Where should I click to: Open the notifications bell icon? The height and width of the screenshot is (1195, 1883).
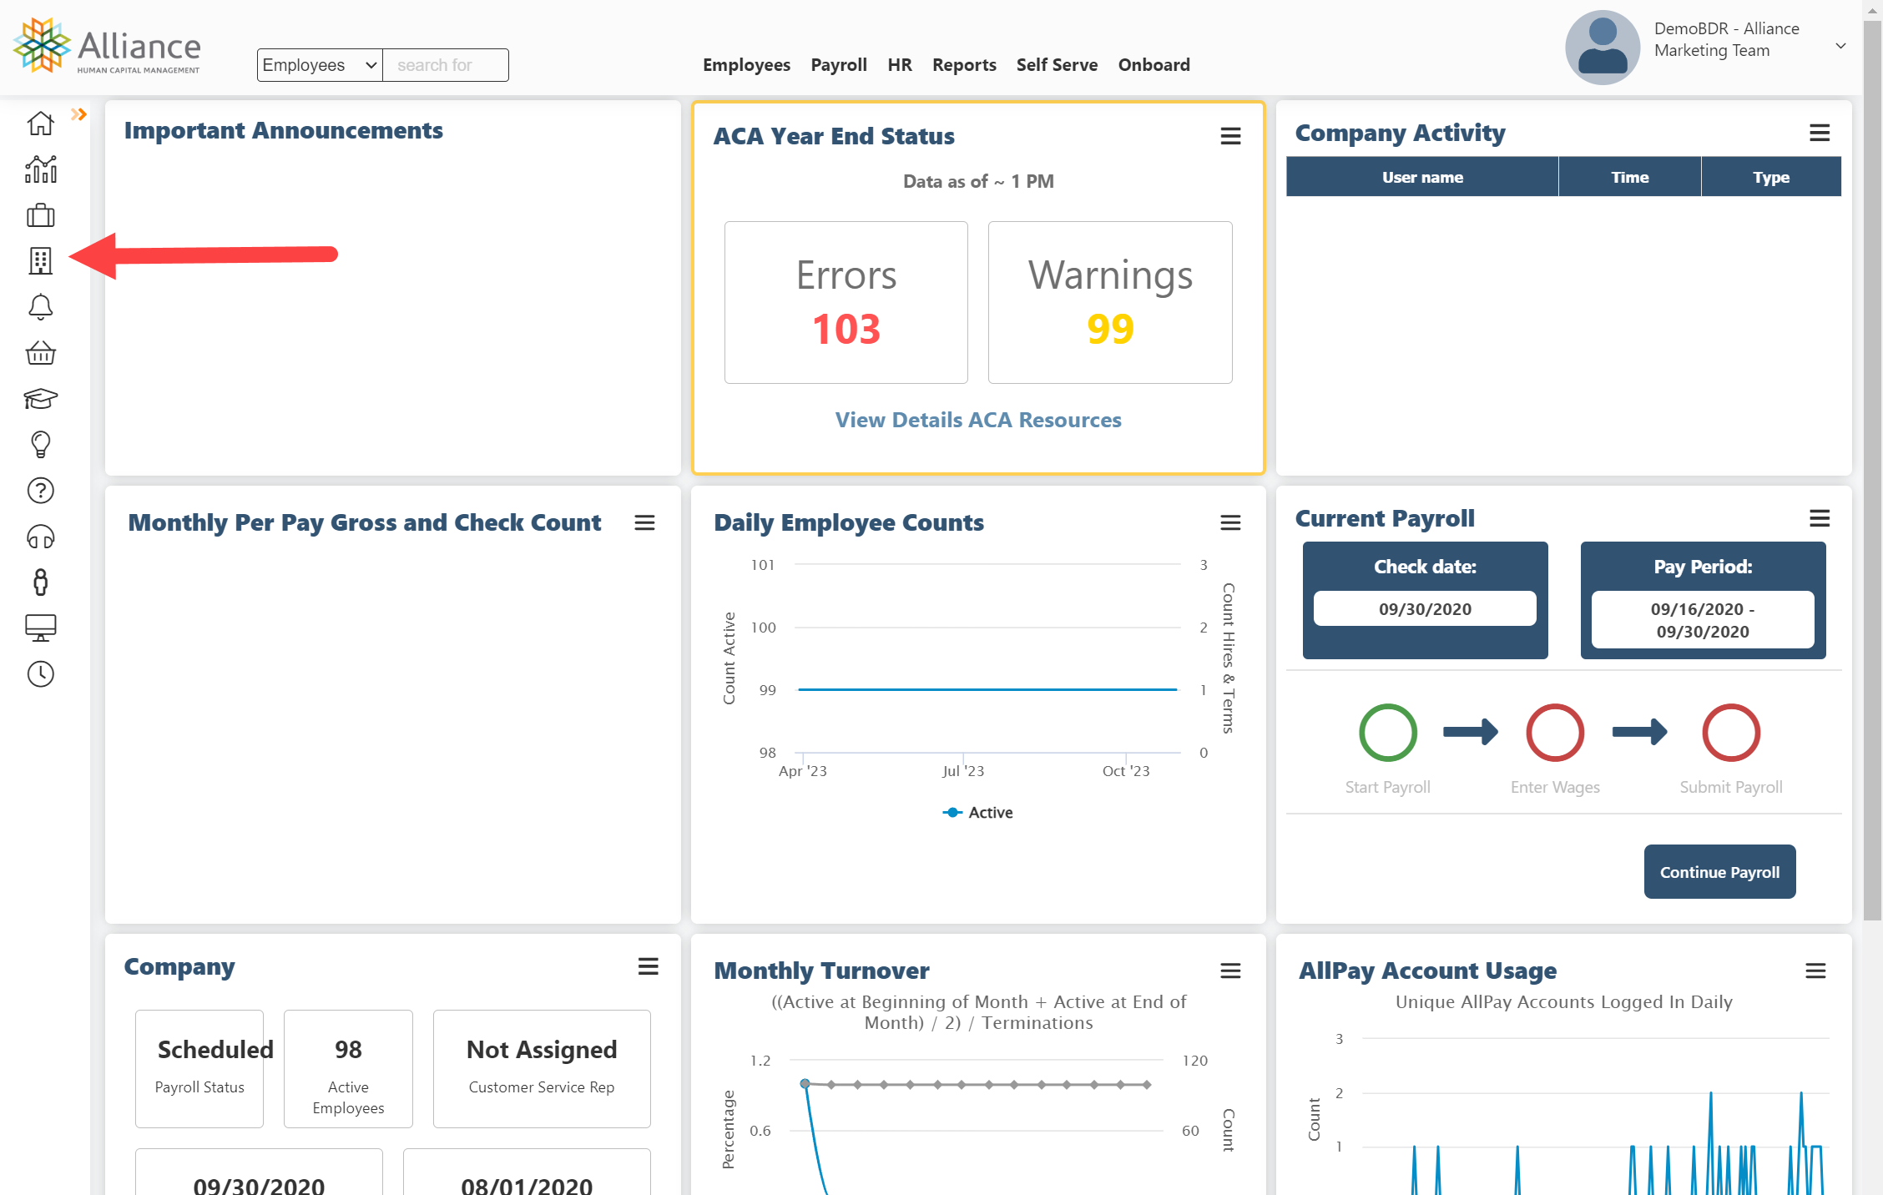tap(40, 307)
